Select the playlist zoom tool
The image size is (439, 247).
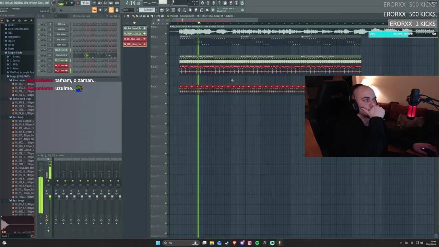158,16
